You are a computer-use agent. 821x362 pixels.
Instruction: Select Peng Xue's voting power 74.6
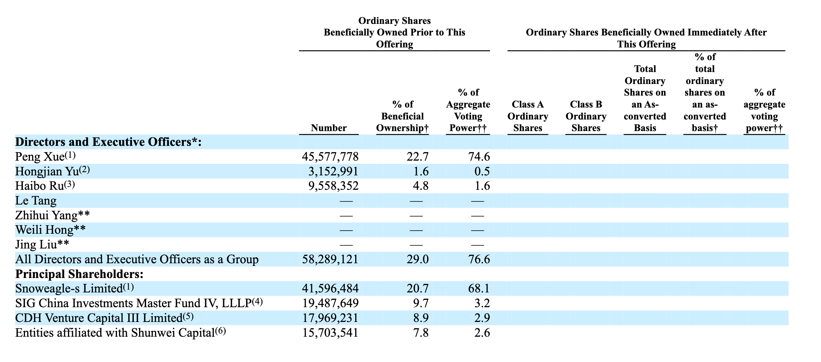[x=479, y=157]
